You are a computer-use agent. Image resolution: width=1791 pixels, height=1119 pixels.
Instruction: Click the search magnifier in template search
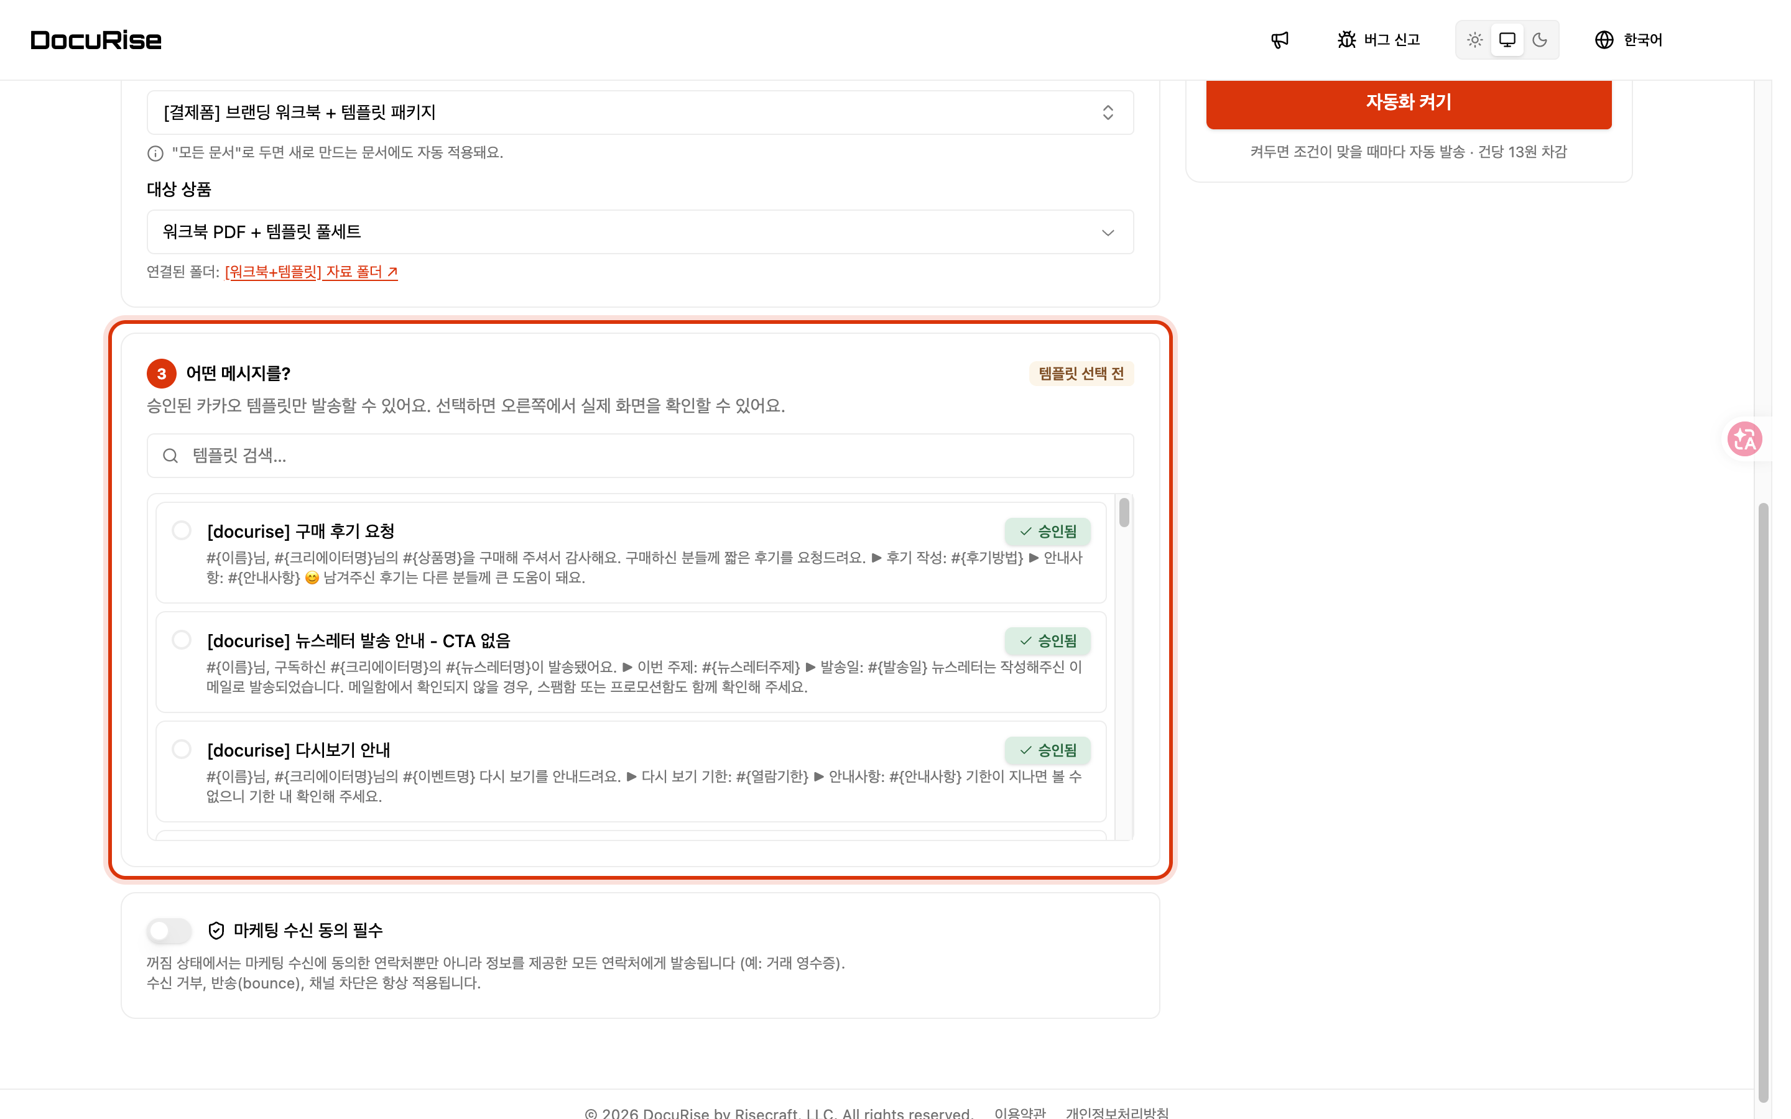(x=170, y=456)
